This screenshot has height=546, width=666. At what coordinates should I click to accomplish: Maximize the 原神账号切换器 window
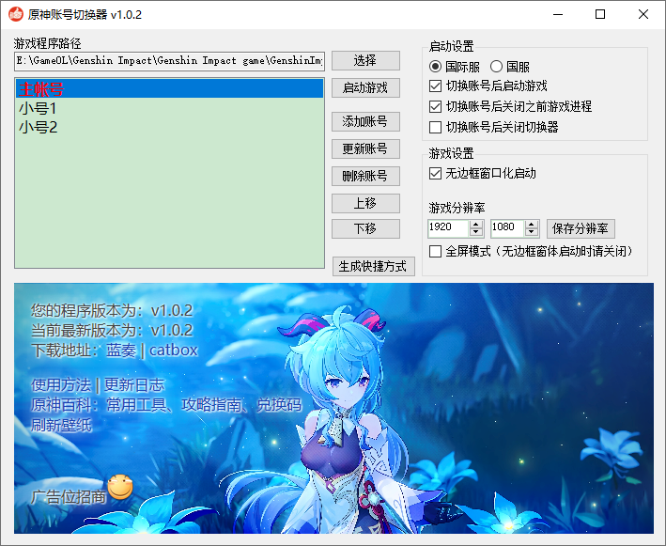click(x=600, y=14)
